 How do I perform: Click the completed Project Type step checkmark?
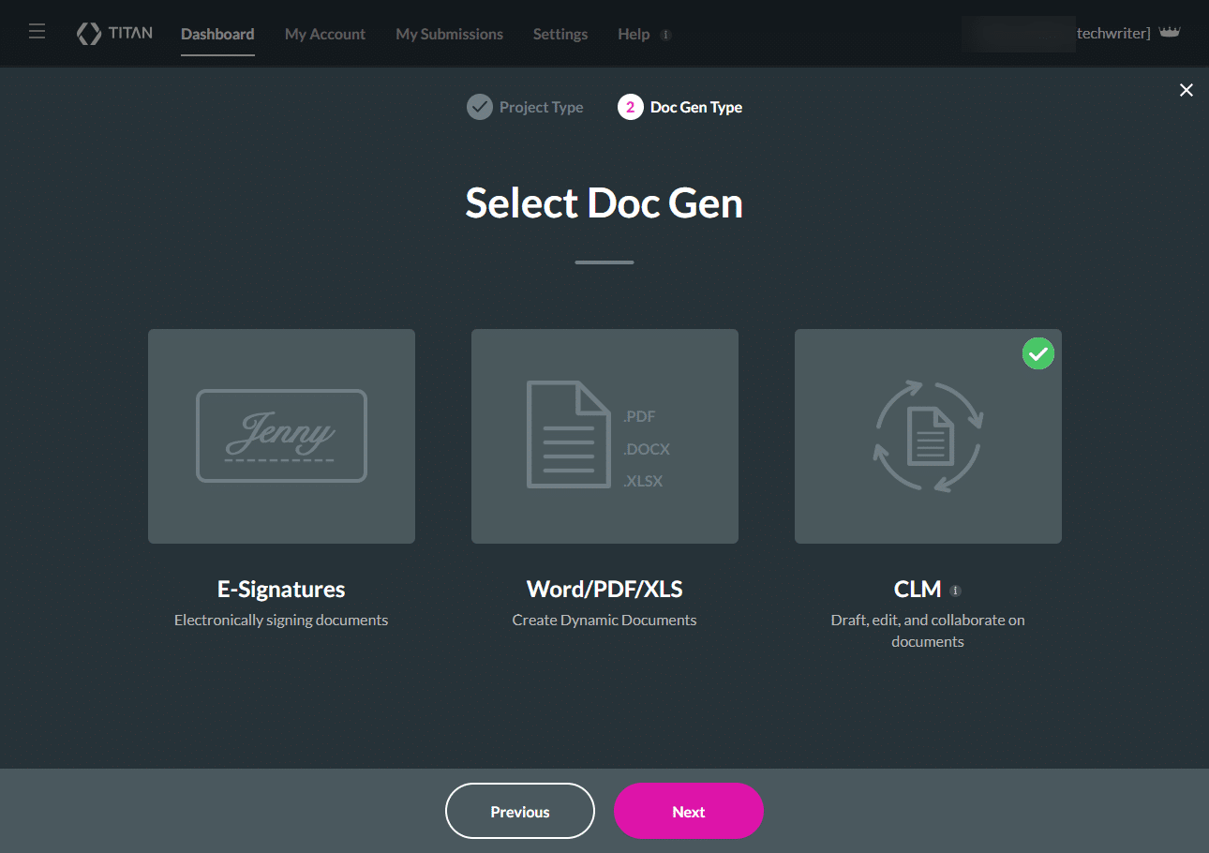pyautogui.click(x=479, y=107)
